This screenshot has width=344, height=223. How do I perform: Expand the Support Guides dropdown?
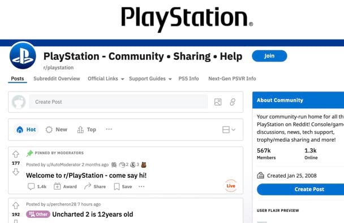pyautogui.click(x=150, y=78)
